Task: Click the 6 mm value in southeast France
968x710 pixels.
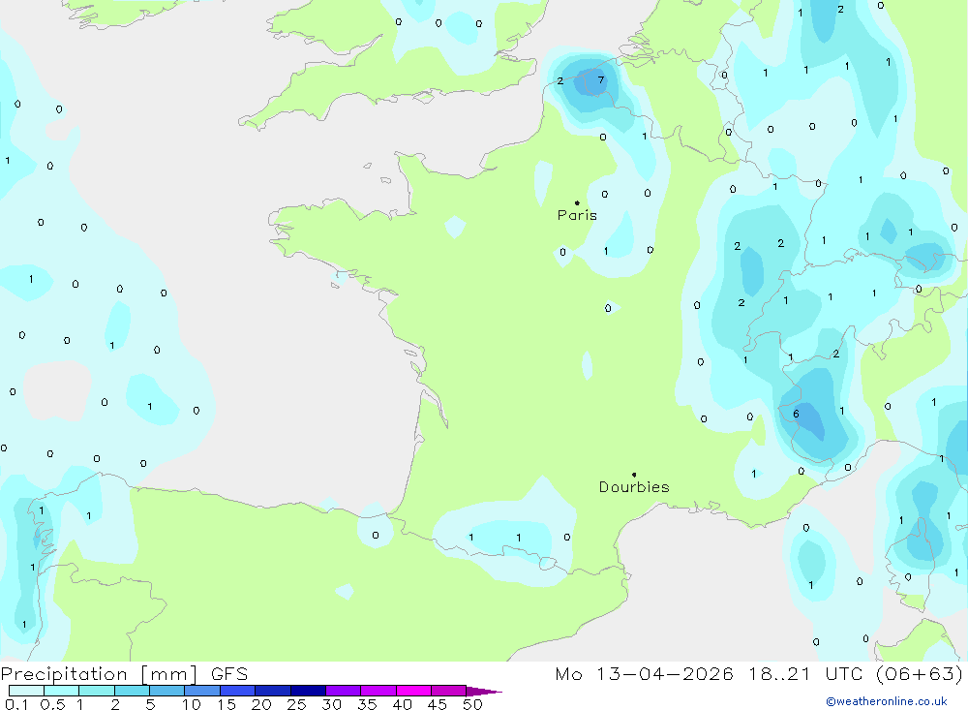Action: [x=796, y=414]
